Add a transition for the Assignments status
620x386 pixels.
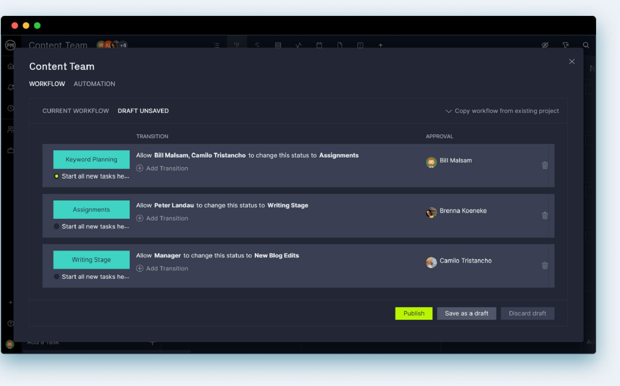coord(162,218)
